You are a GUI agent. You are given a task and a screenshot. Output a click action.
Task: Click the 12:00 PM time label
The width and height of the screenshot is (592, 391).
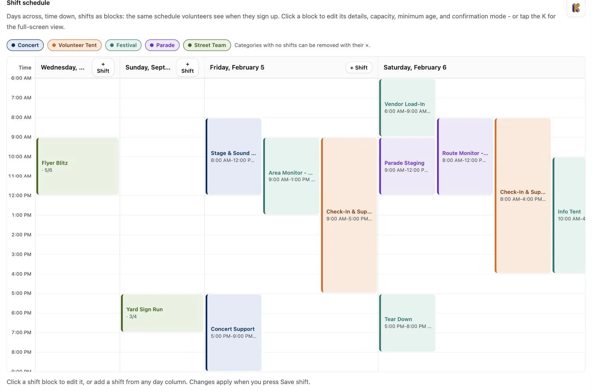click(20, 195)
